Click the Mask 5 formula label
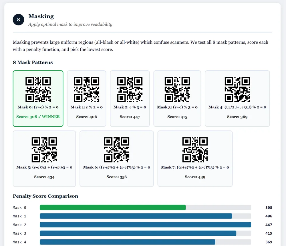 [44, 167]
